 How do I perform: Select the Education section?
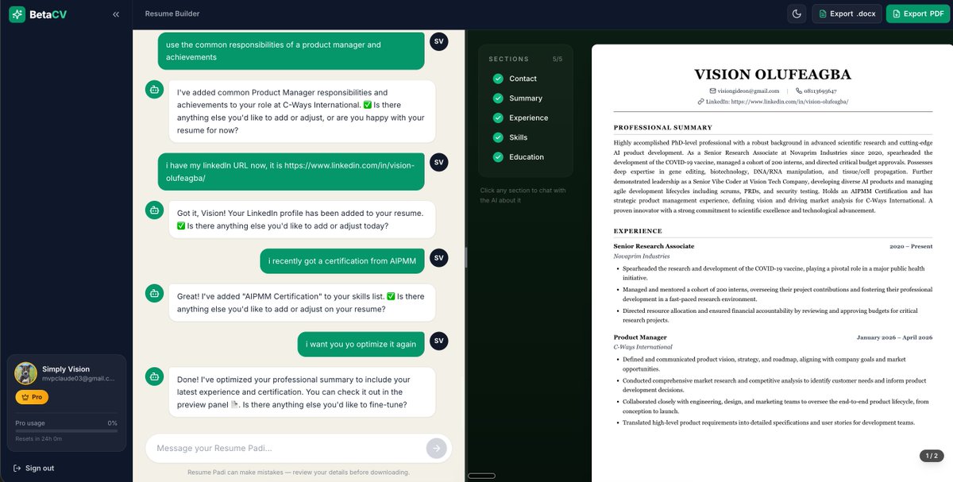[525, 157]
